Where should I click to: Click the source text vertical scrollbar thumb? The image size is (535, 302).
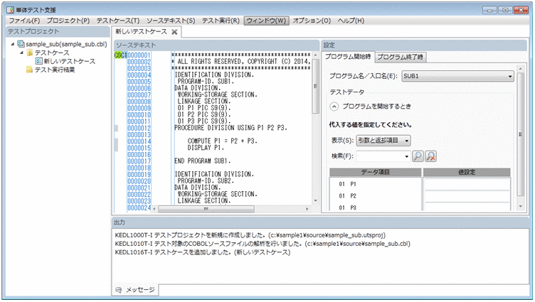click(x=316, y=87)
